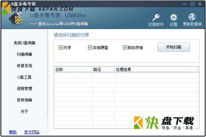Minimize the USBKiller window
The width and height of the screenshot is (206, 137).
185,4
